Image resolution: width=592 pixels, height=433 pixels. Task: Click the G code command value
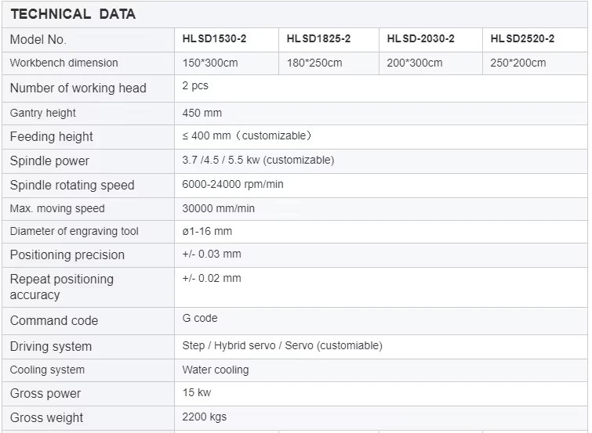(200, 318)
